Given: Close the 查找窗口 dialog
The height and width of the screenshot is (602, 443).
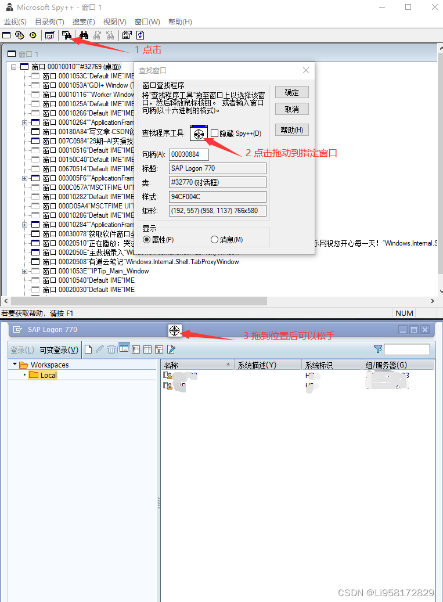Looking at the screenshot, I should 305,70.
